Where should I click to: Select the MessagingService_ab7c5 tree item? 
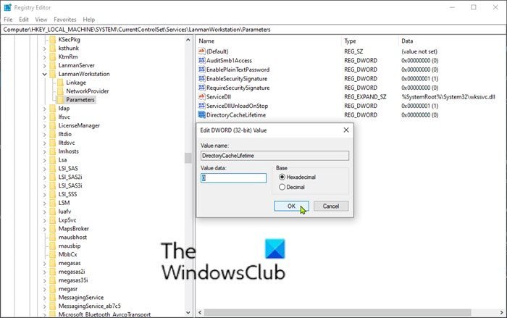[x=89, y=306]
